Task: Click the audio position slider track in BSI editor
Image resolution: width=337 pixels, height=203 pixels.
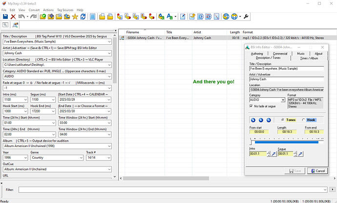Action: click(287, 142)
